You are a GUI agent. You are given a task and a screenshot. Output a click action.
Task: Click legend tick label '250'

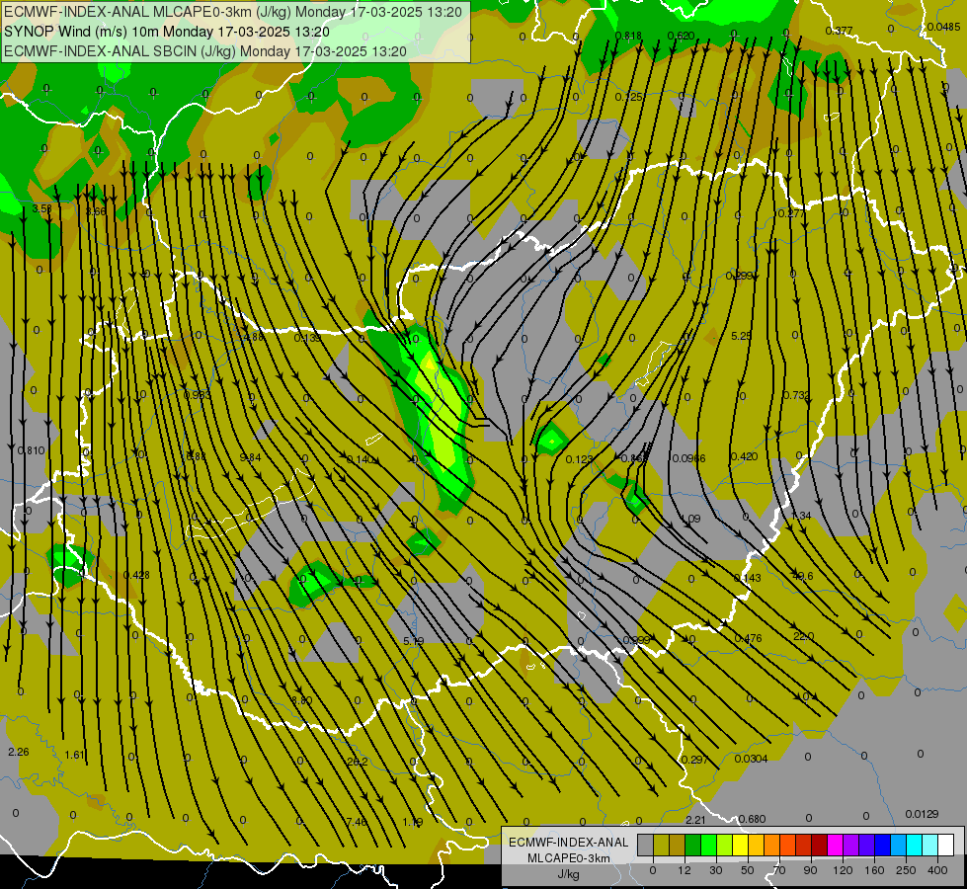coord(906,870)
